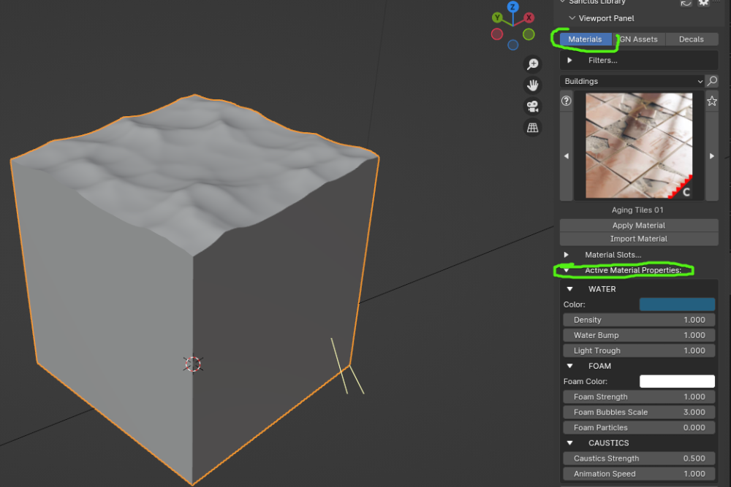Switch to the GN Assets tab
This screenshot has height=487, width=731.
(639, 39)
